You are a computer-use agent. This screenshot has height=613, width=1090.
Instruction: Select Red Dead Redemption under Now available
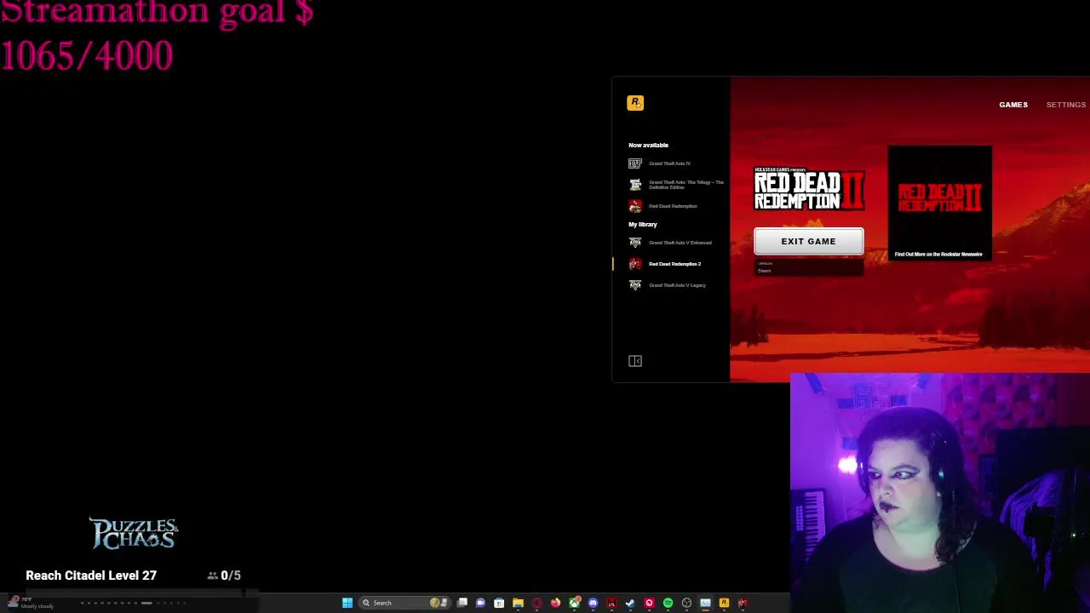tap(663, 206)
